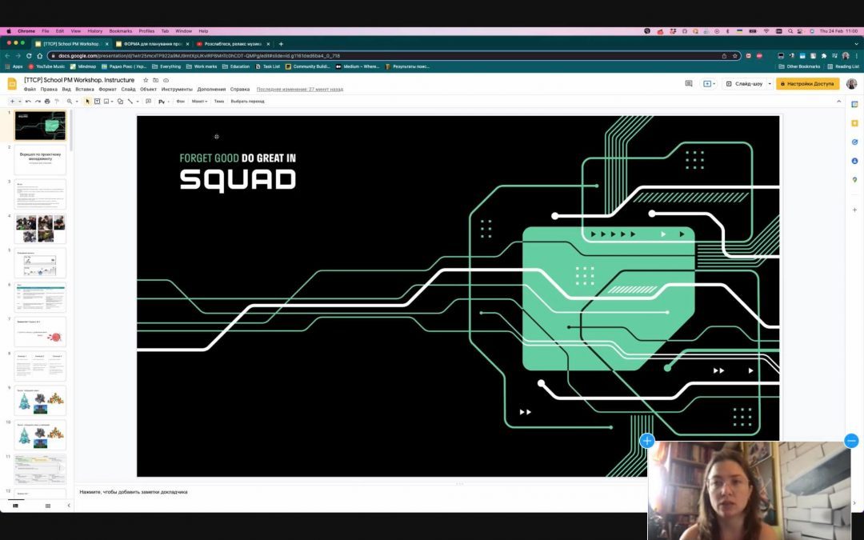Open the comment history icon
864x540 pixels.
(x=689, y=84)
